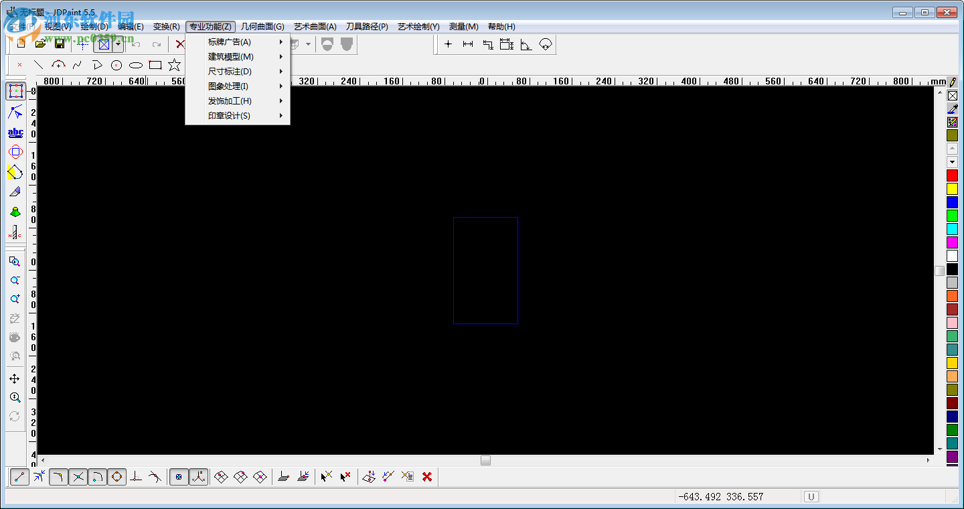
Task: Click the undo arrow on the toolbar
Action: (x=136, y=44)
